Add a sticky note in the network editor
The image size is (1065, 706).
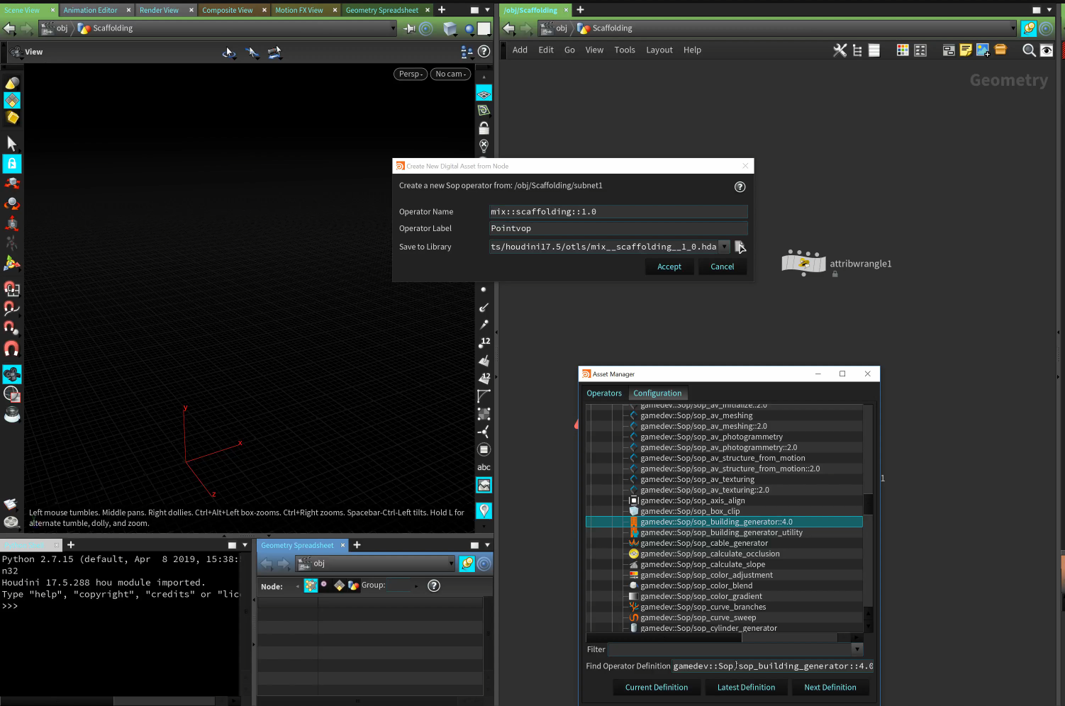966,50
